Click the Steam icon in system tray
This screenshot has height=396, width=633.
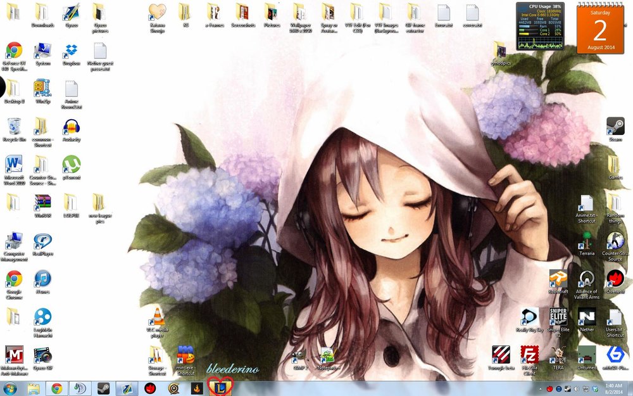pos(567,389)
